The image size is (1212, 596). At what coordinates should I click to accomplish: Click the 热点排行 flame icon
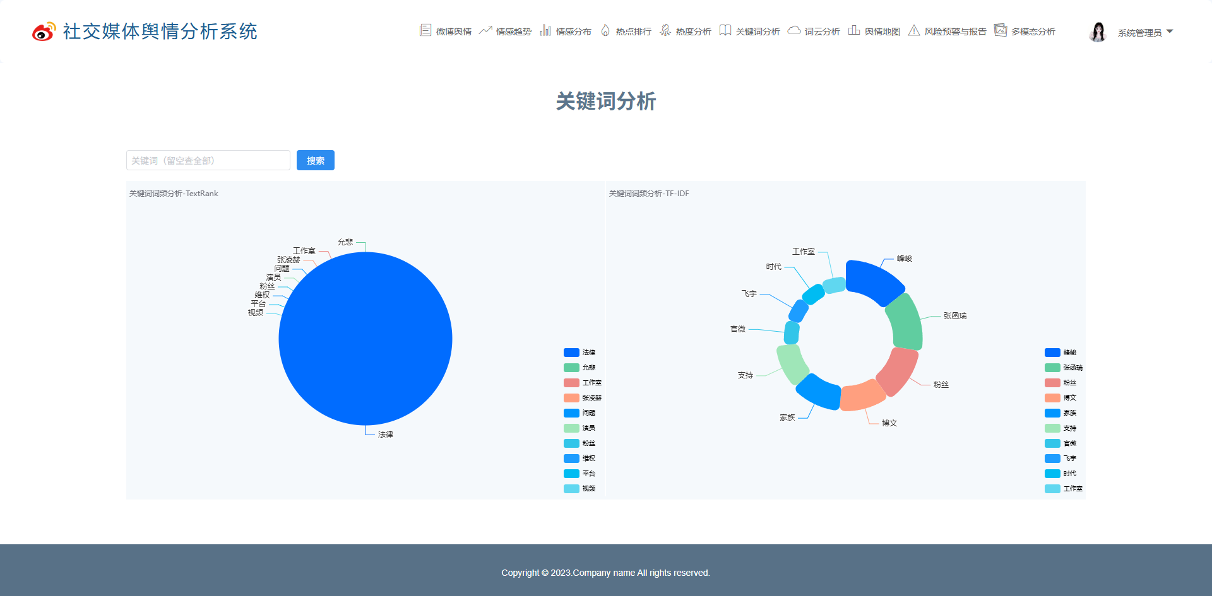(x=605, y=30)
